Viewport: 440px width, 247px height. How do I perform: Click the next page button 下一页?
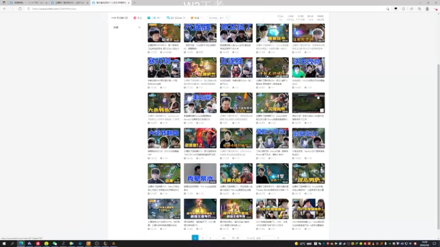coord(235,238)
